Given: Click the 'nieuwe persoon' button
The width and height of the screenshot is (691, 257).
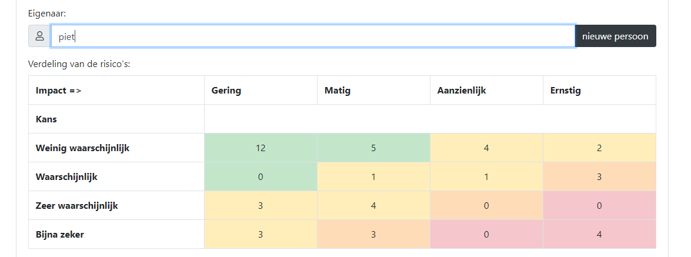Looking at the screenshot, I should (x=615, y=36).
